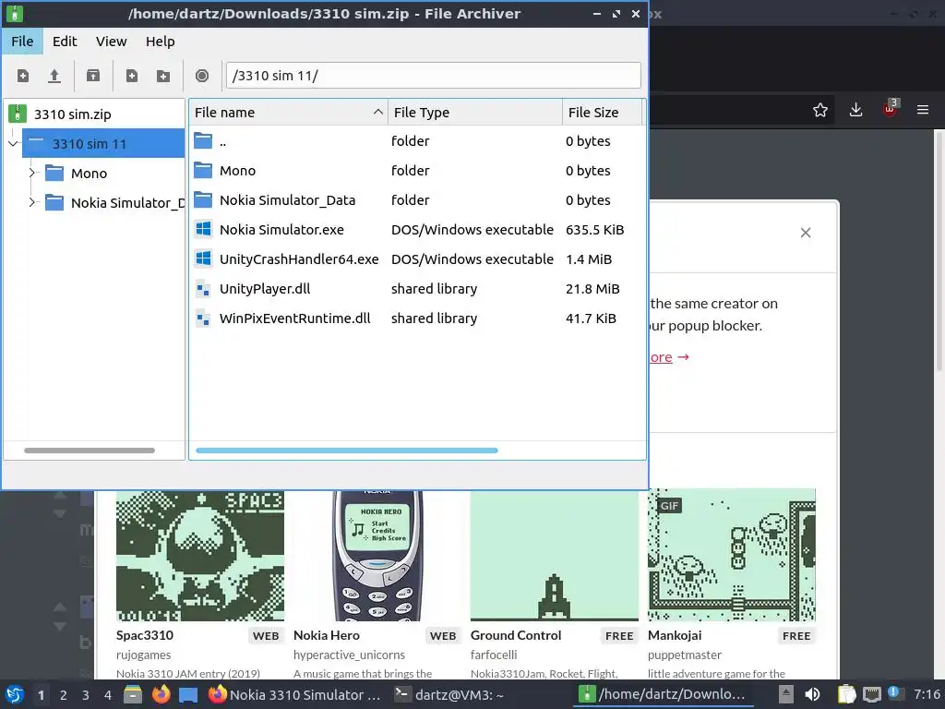Click the Add Folder toolbar icon
Screen dimensions: 945x709
pyautogui.click(x=163, y=76)
